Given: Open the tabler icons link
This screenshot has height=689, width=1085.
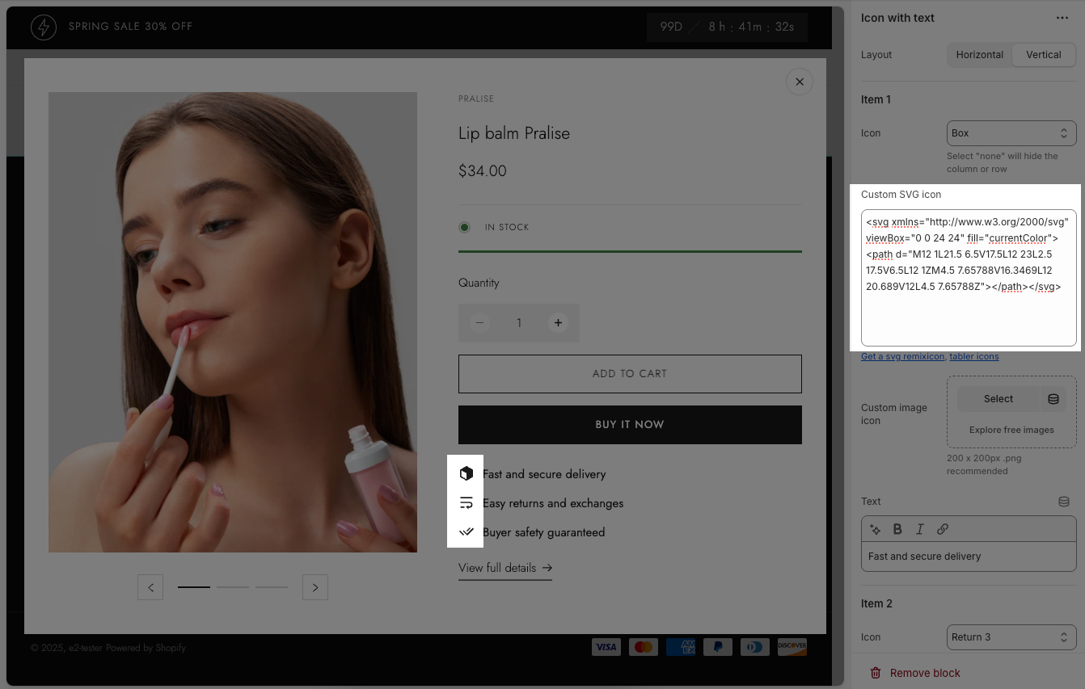Looking at the screenshot, I should tap(973, 356).
